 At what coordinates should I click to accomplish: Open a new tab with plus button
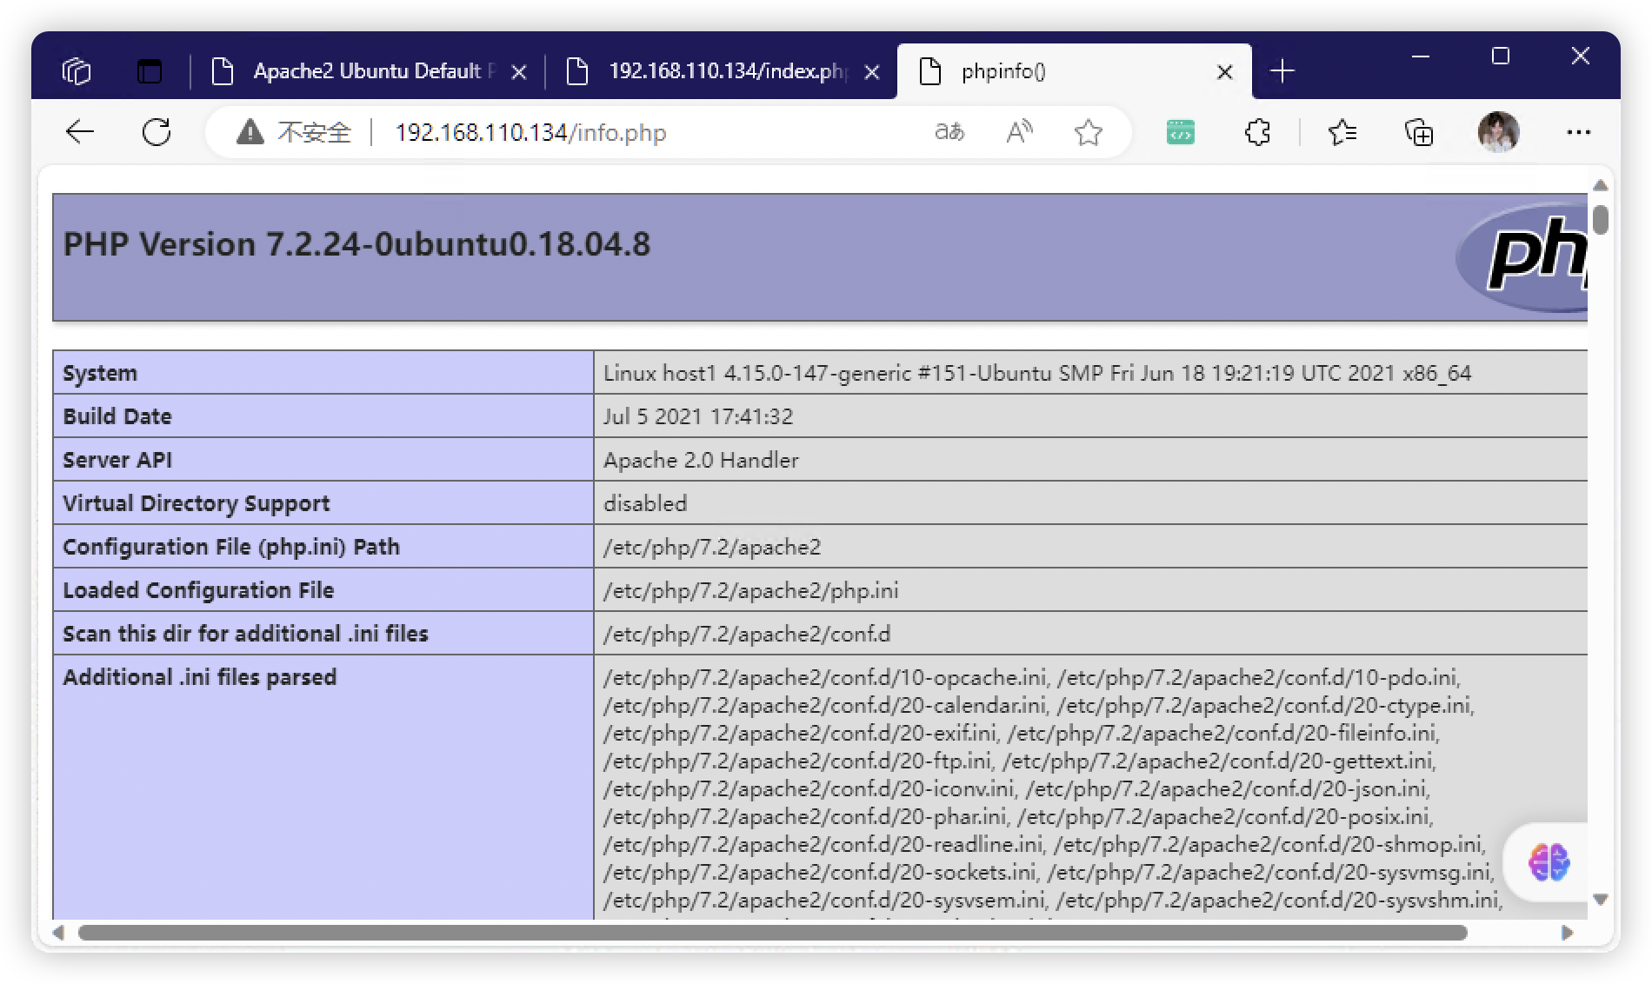1282,71
